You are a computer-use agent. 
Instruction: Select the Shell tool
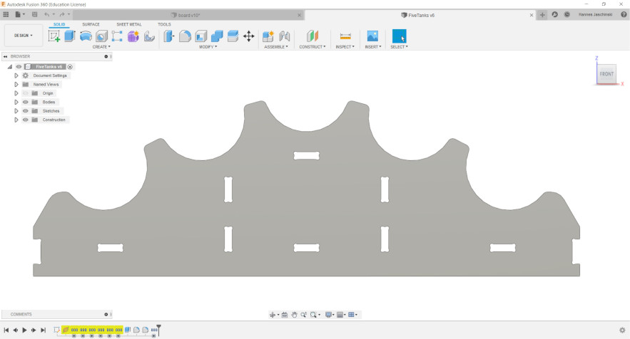coord(201,36)
